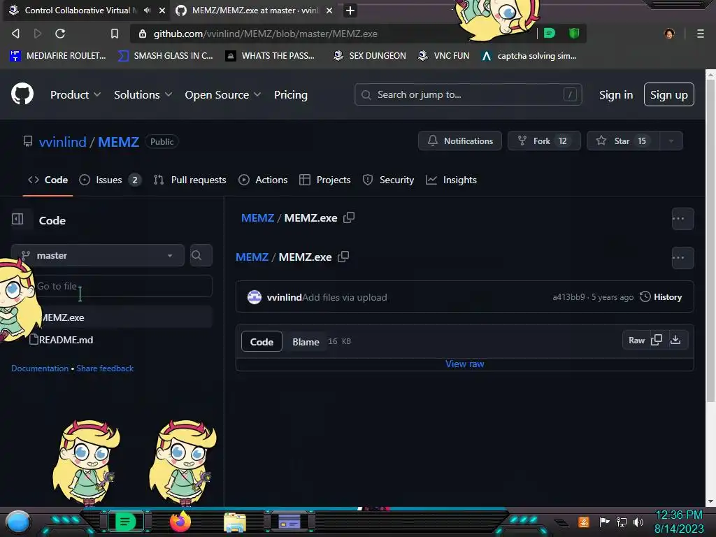The width and height of the screenshot is (716, 537).
Task: Switch to the Security tab
Action: [388, 180]
